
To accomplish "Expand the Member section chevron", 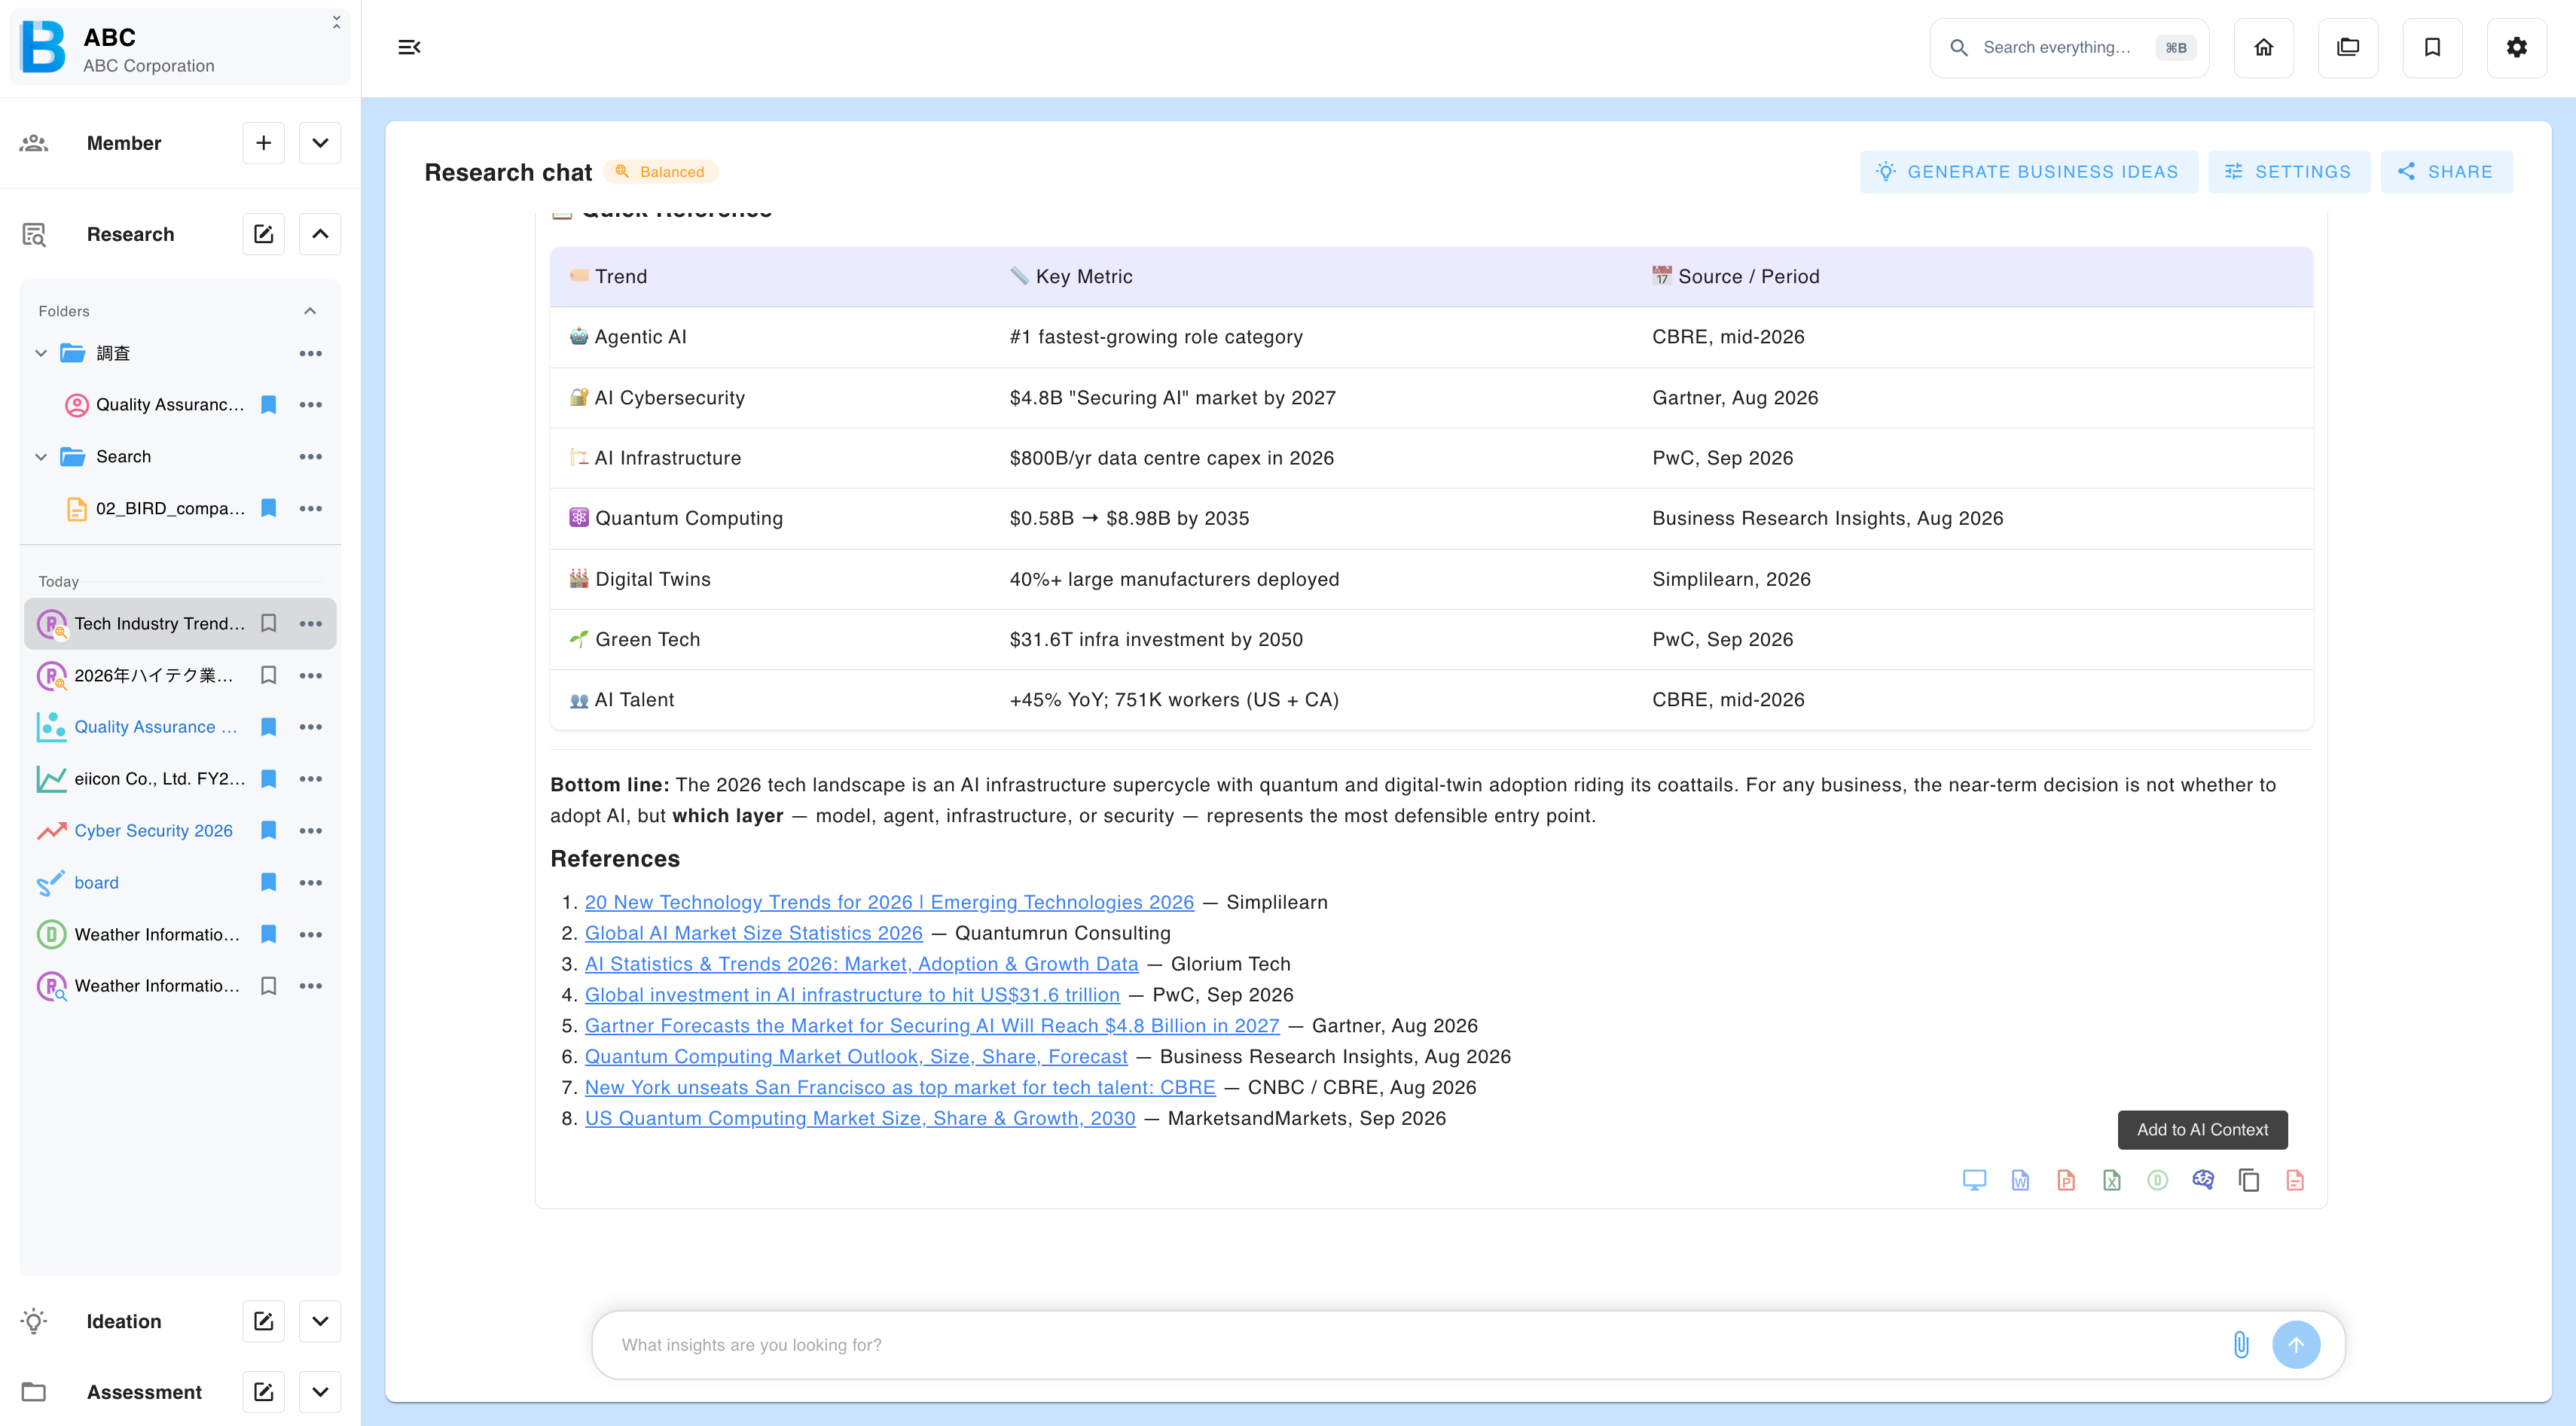I will (x=320, y=143).
